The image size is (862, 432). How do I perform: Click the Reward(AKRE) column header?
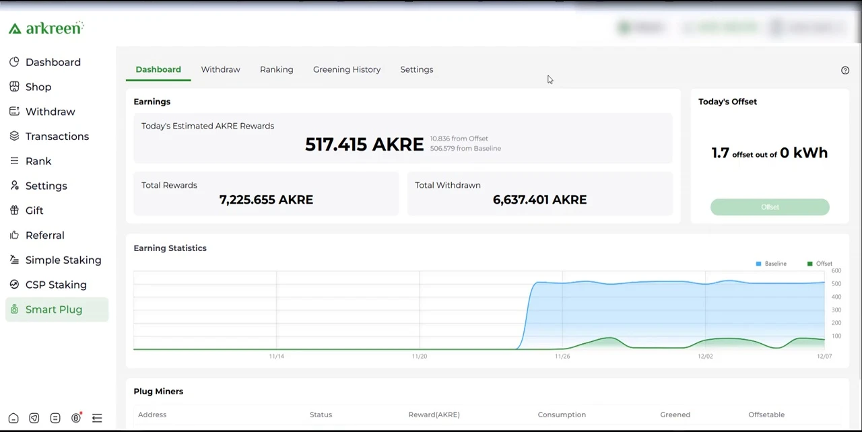coord(434,415)
